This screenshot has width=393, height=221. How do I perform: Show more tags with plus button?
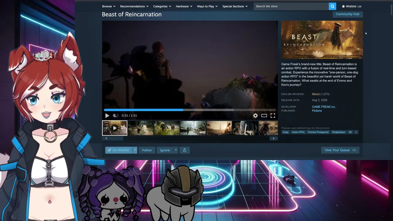click(356, 132)
